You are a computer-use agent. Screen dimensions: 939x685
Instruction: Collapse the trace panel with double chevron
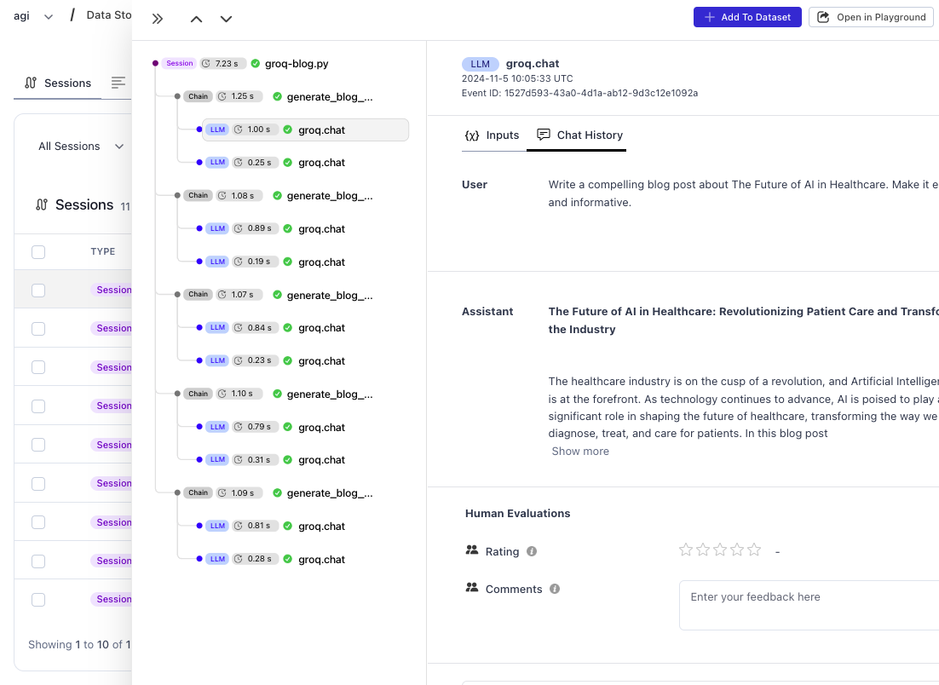(158, 19)
